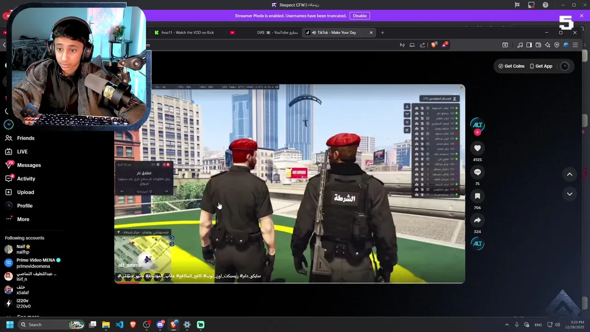Screen dimensions: 590x332
Task: Open File Explorer from the taskbar
Action: click(x=106, y=325)
